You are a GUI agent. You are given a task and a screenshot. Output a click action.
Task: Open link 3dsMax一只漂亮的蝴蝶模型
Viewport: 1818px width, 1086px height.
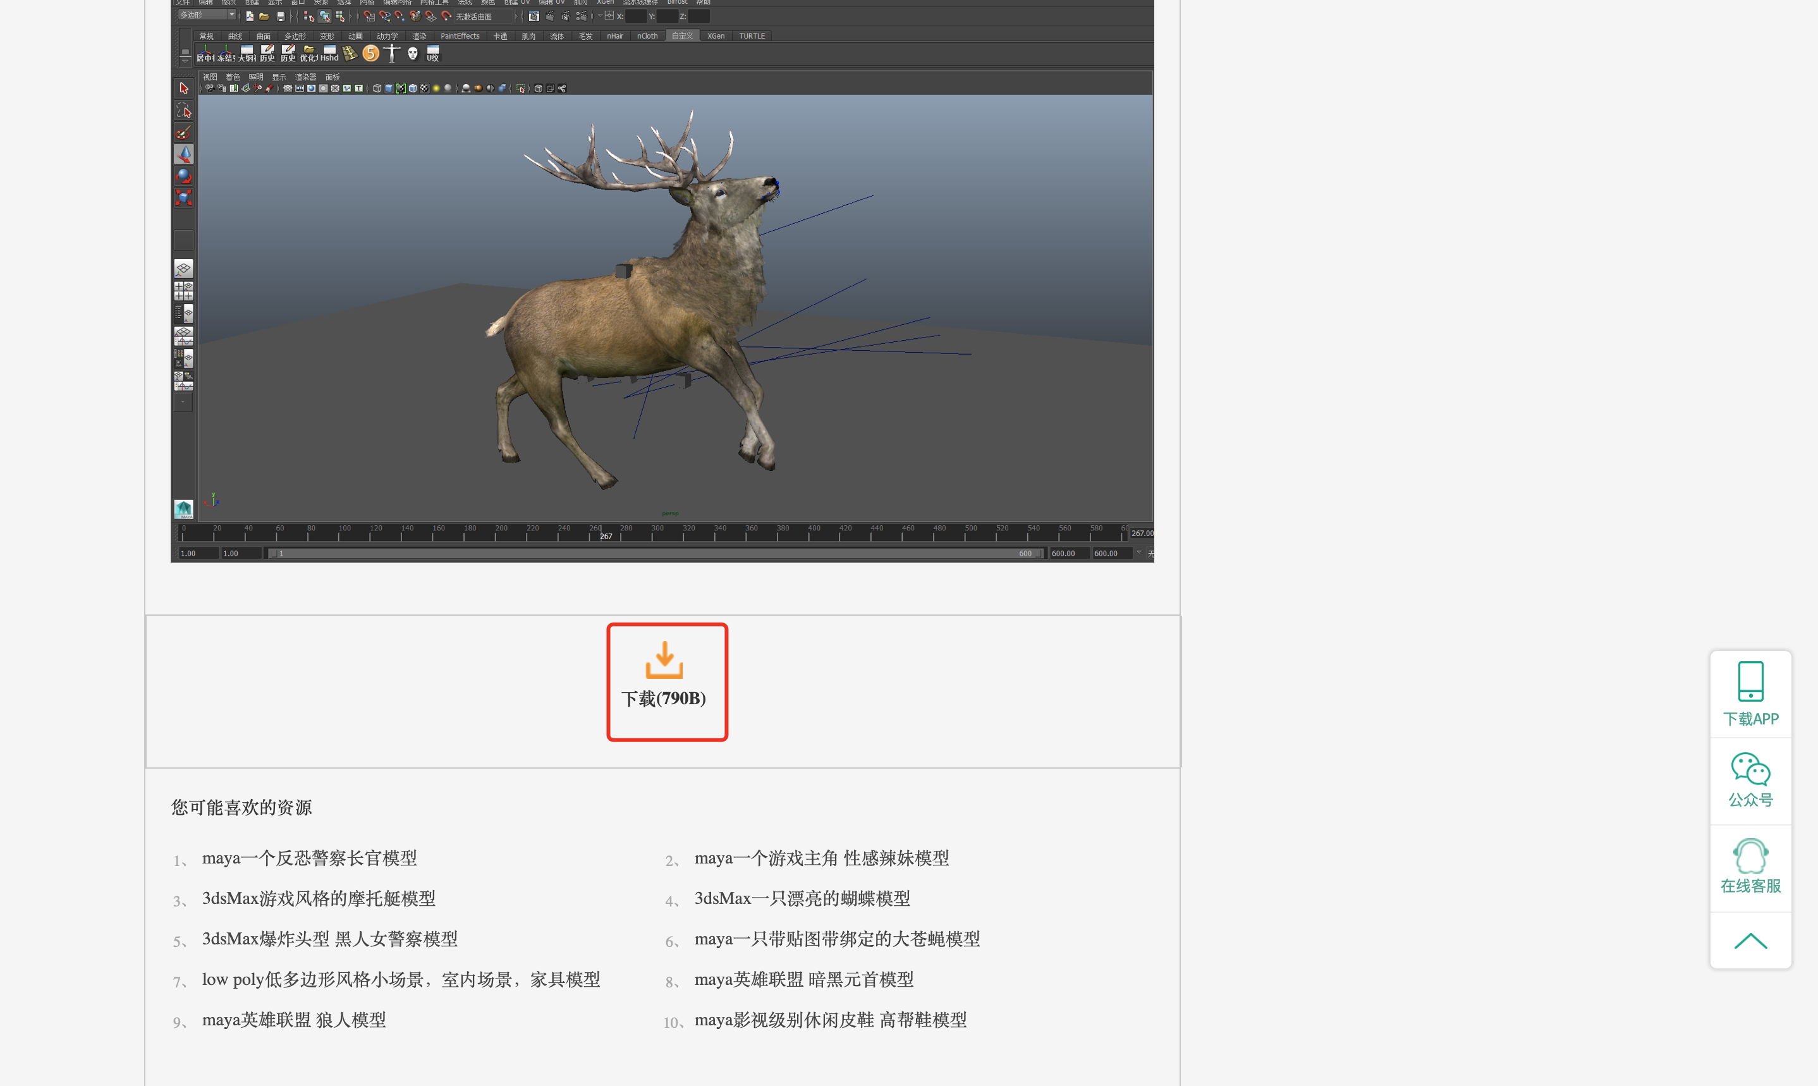tap(802, 899)
